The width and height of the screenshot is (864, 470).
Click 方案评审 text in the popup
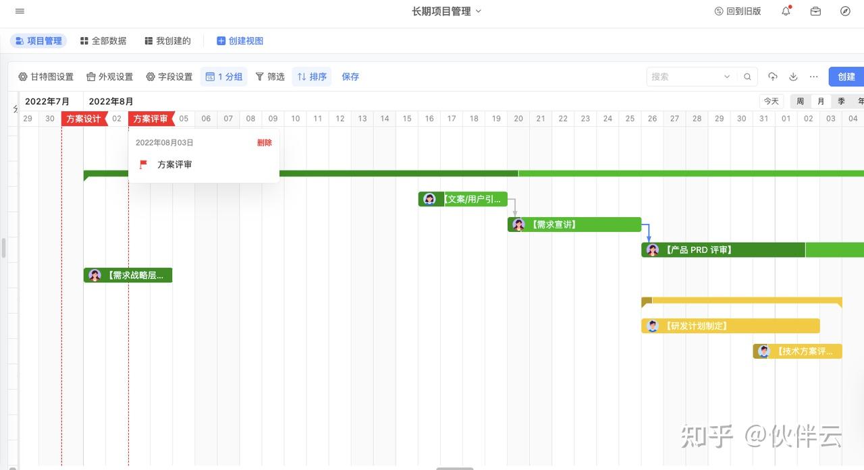(175, 165)
